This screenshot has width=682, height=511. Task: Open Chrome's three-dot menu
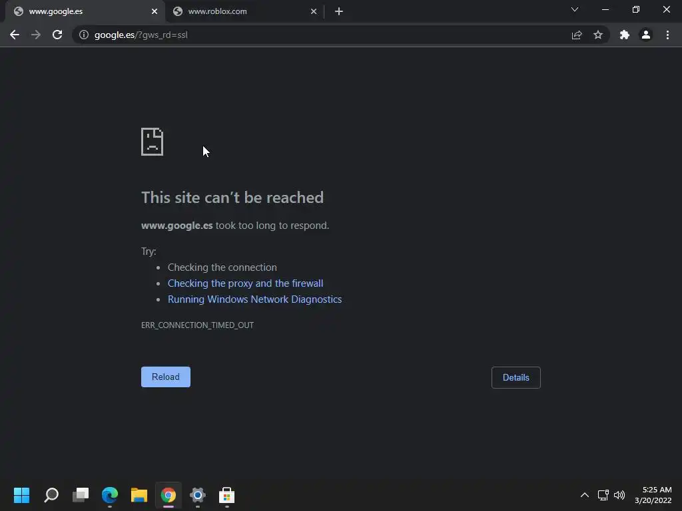coord(667,35)
